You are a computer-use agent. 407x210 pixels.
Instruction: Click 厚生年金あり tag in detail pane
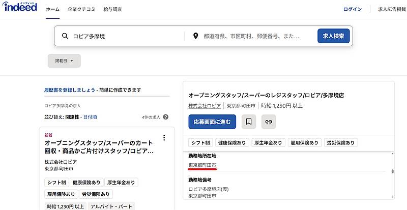[268, 142]
